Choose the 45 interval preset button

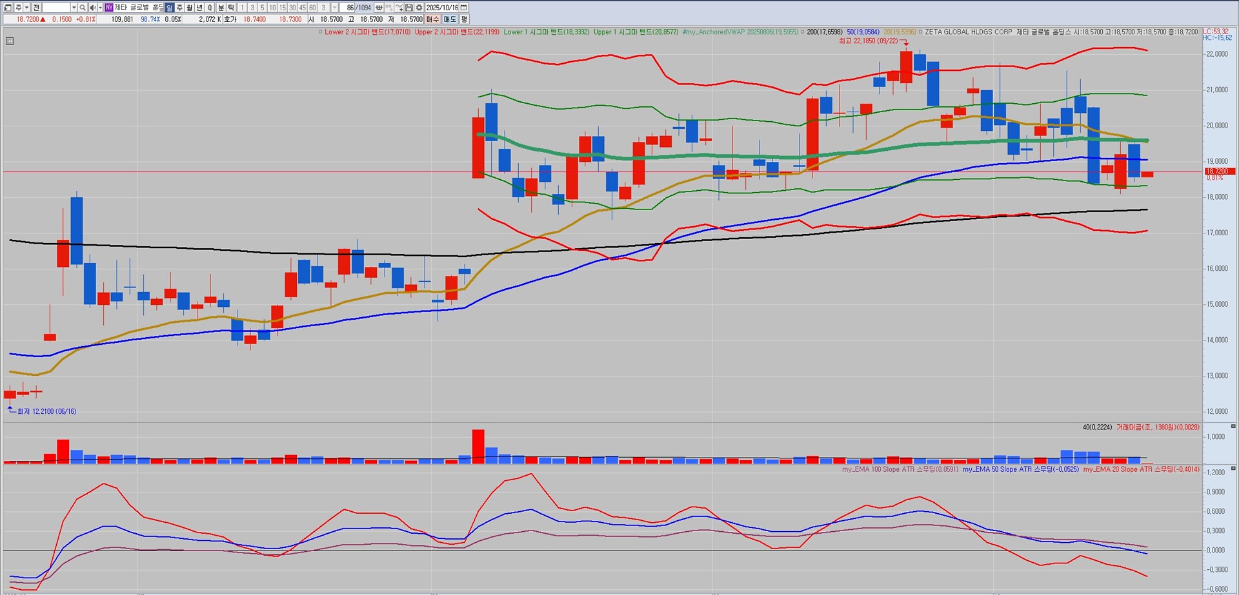[303, 8]
